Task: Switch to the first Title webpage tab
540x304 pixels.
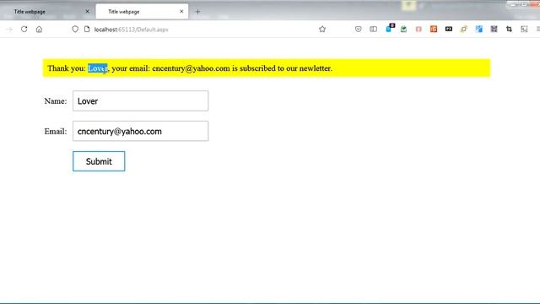Action: pos(47,11)
